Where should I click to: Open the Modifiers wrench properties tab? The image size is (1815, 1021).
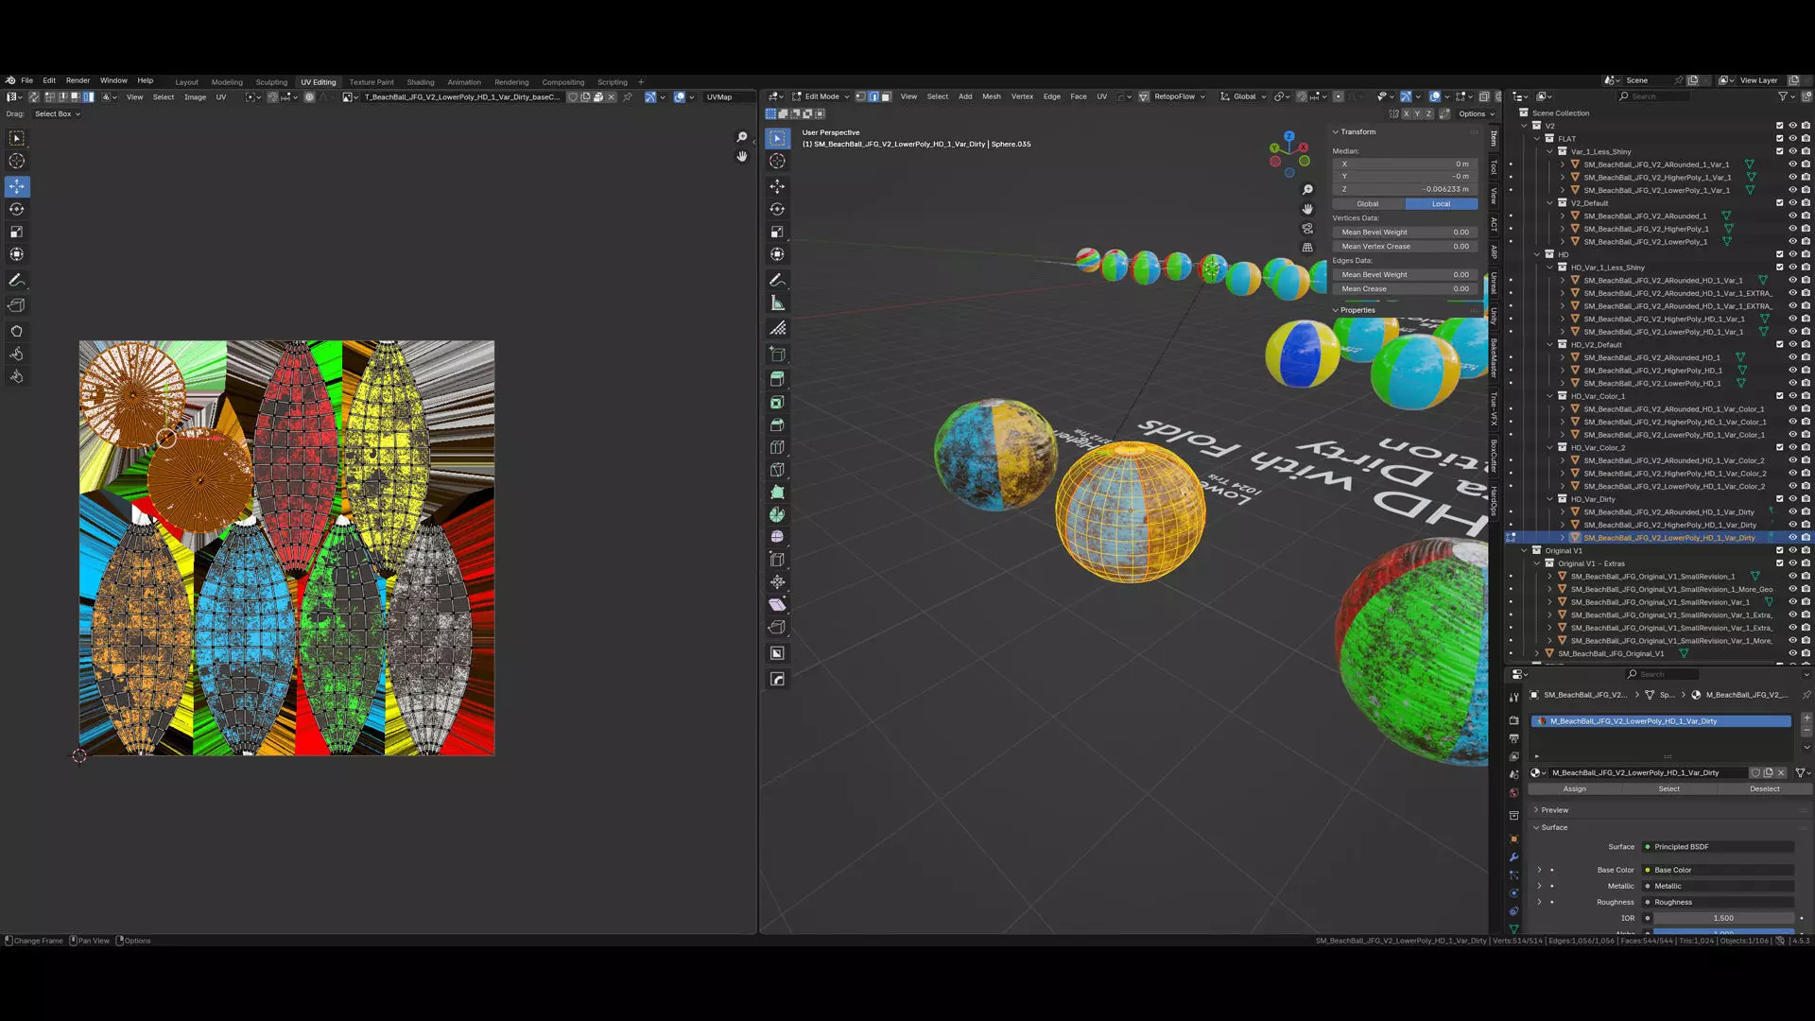(x=1513, y=857)
